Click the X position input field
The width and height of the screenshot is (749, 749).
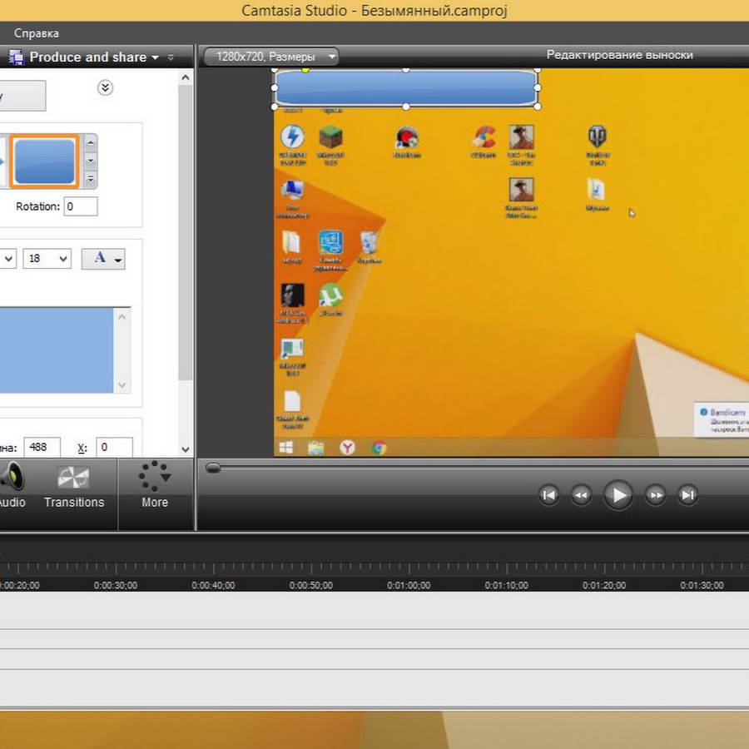[x=114, y=448]
